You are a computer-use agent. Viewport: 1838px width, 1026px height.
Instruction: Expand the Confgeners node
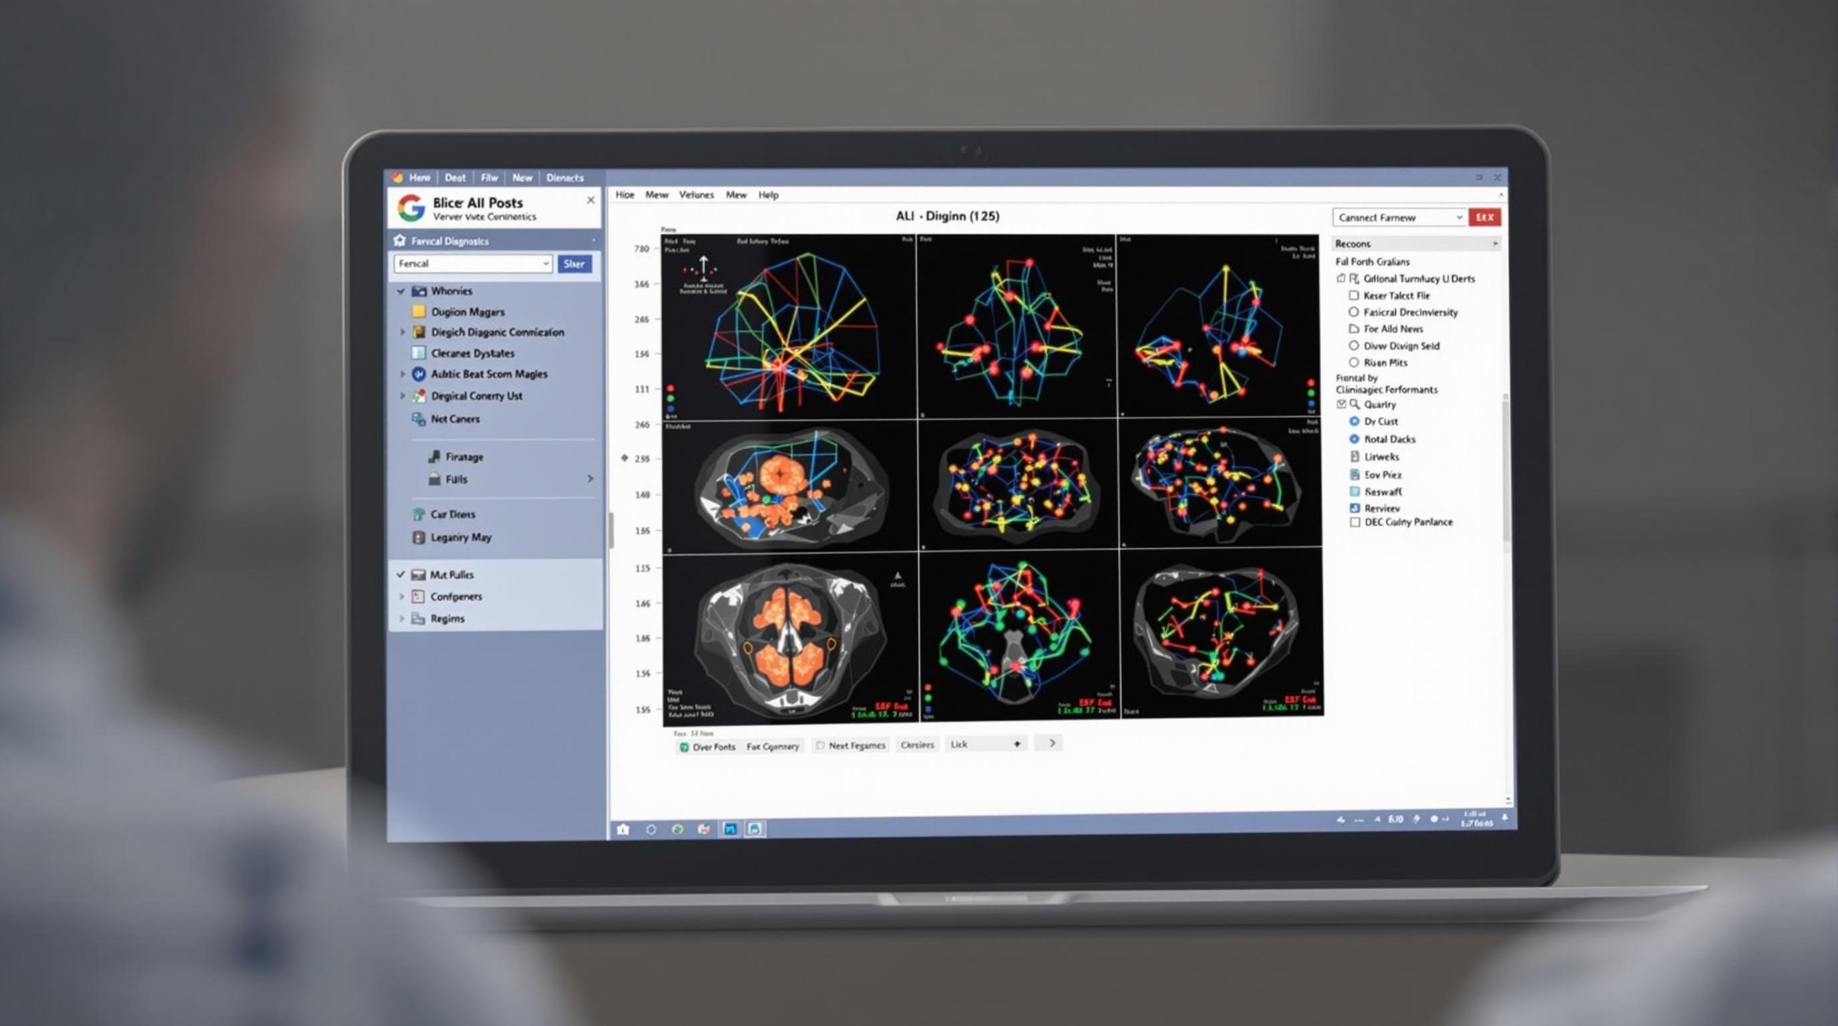click(401, 596)
